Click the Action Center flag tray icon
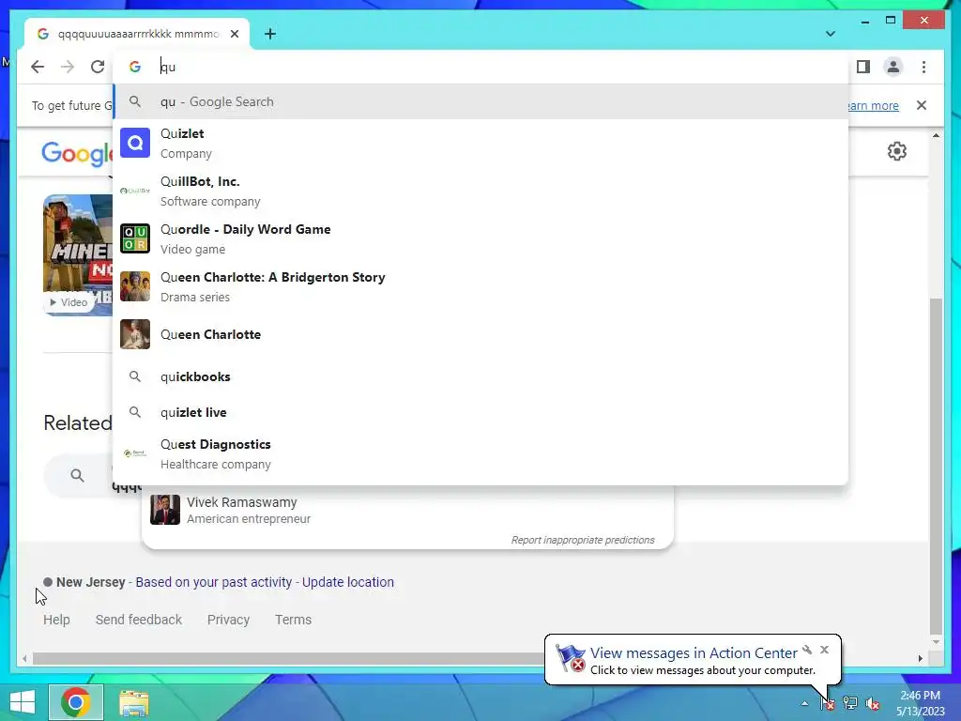Image resolution: width=961 pixels, height=721 pixels. pos(827,703)
